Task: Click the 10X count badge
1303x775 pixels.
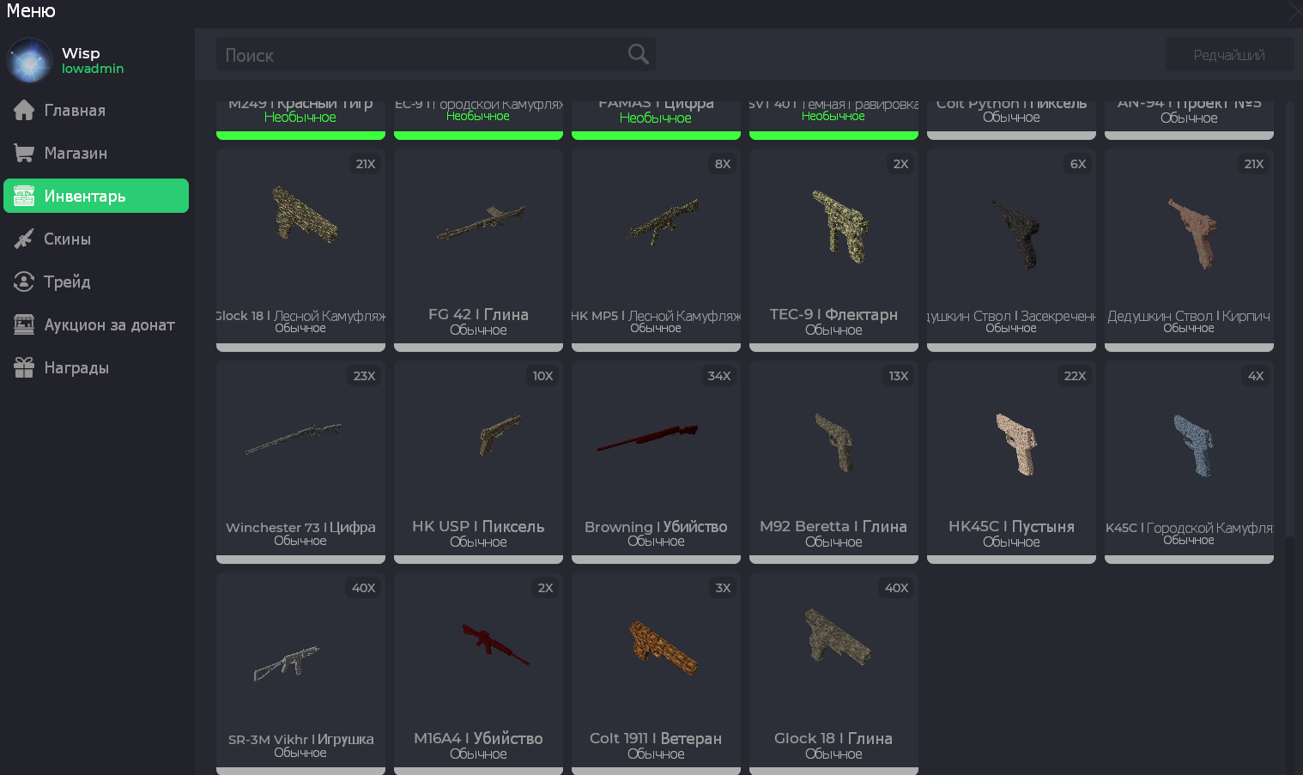Action: pos(542,376)
